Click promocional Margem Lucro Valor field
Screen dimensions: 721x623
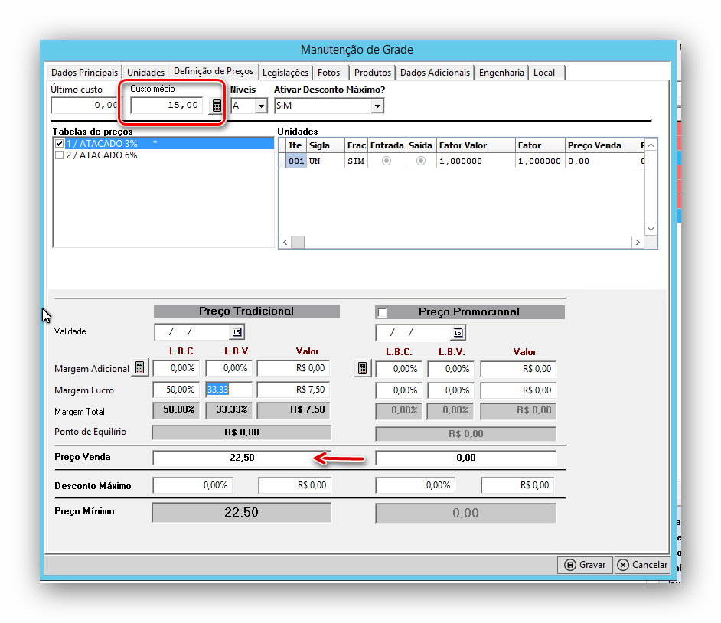518,390
